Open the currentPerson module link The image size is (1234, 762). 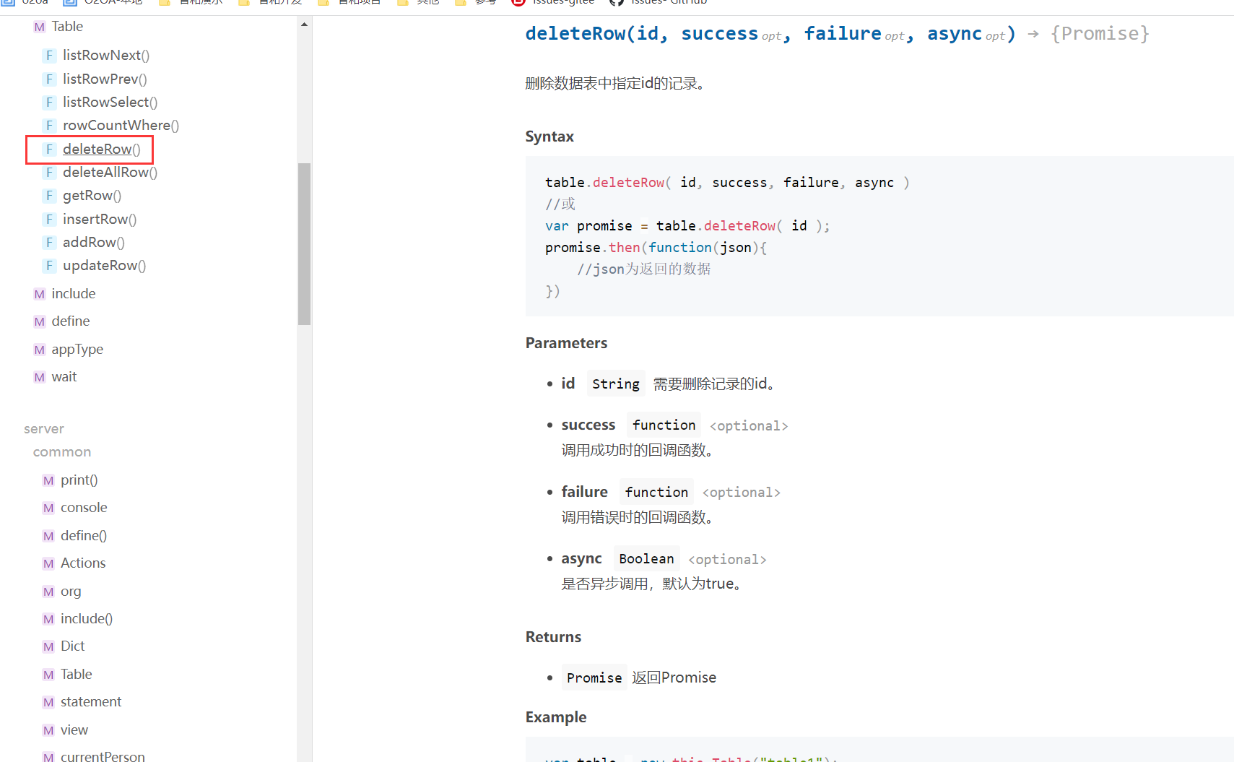click(103, 756)
